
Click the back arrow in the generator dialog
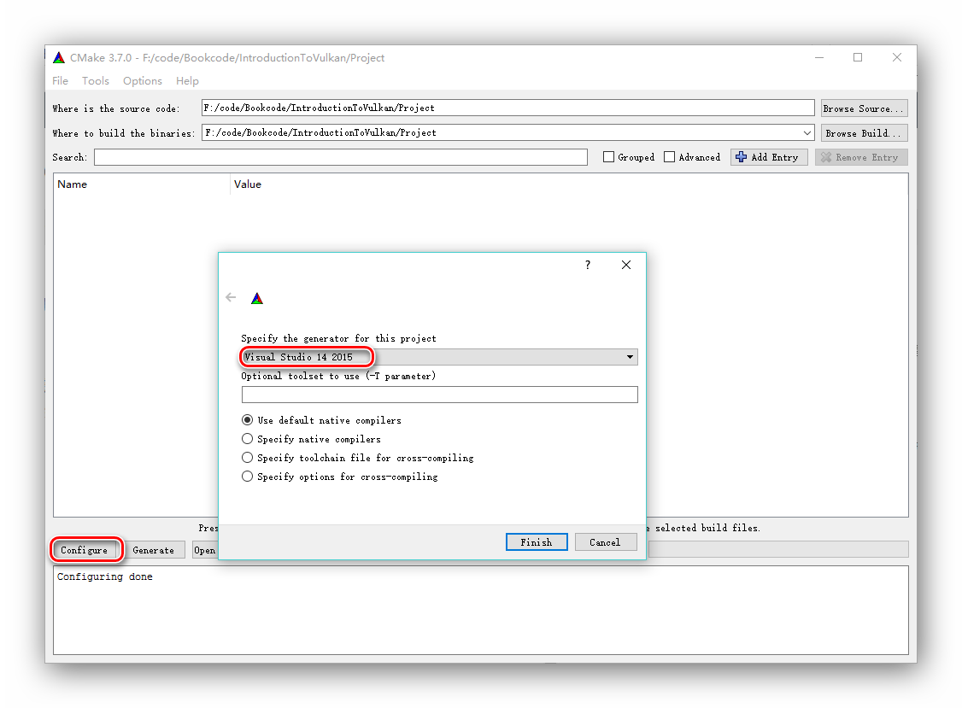click(x=231, y=297)
